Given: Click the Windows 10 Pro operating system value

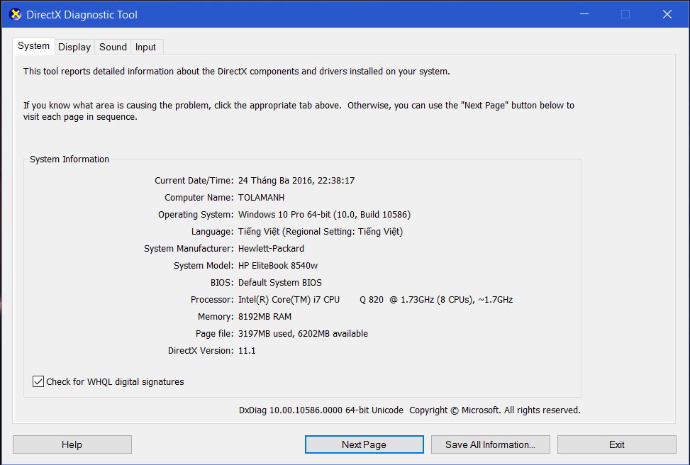Looking at the screenshot, I should pos(324,215).
